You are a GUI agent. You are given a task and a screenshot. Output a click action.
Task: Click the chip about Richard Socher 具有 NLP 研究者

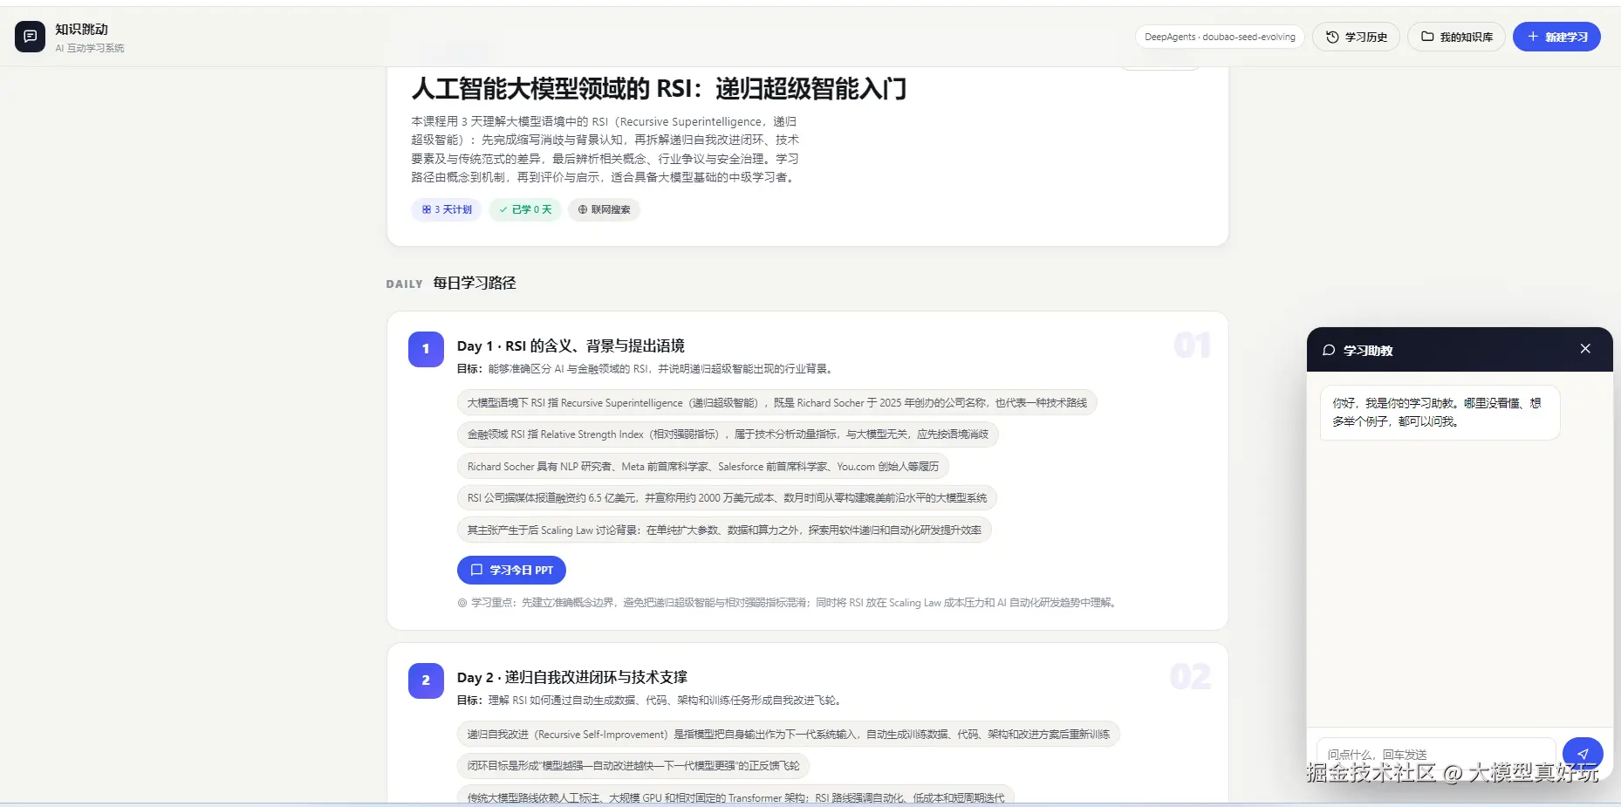point(703,467)
